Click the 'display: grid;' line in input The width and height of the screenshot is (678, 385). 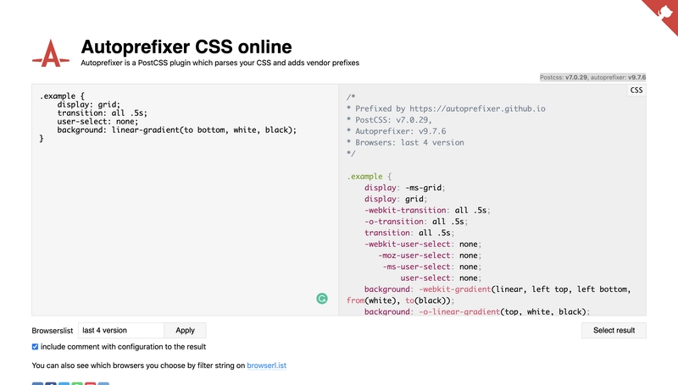pyautogui.click(x=89, y=104)
